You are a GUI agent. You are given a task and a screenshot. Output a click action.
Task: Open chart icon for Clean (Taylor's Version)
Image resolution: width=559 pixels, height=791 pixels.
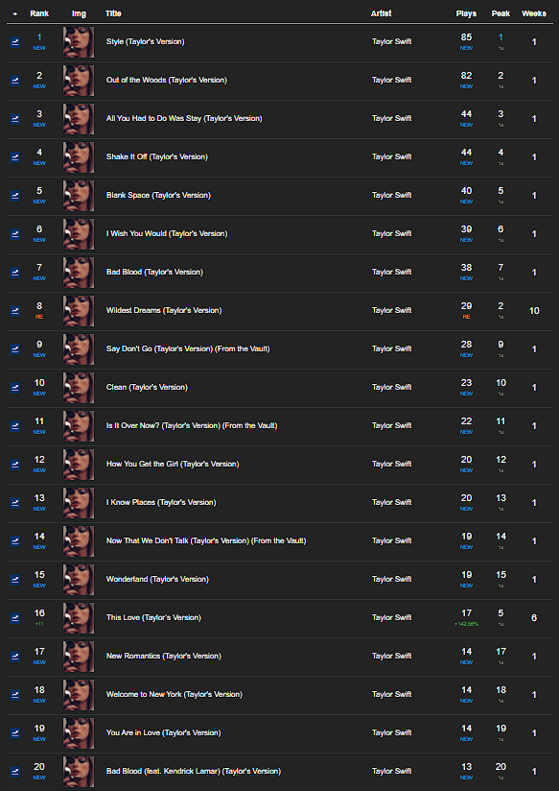(14, 388)
